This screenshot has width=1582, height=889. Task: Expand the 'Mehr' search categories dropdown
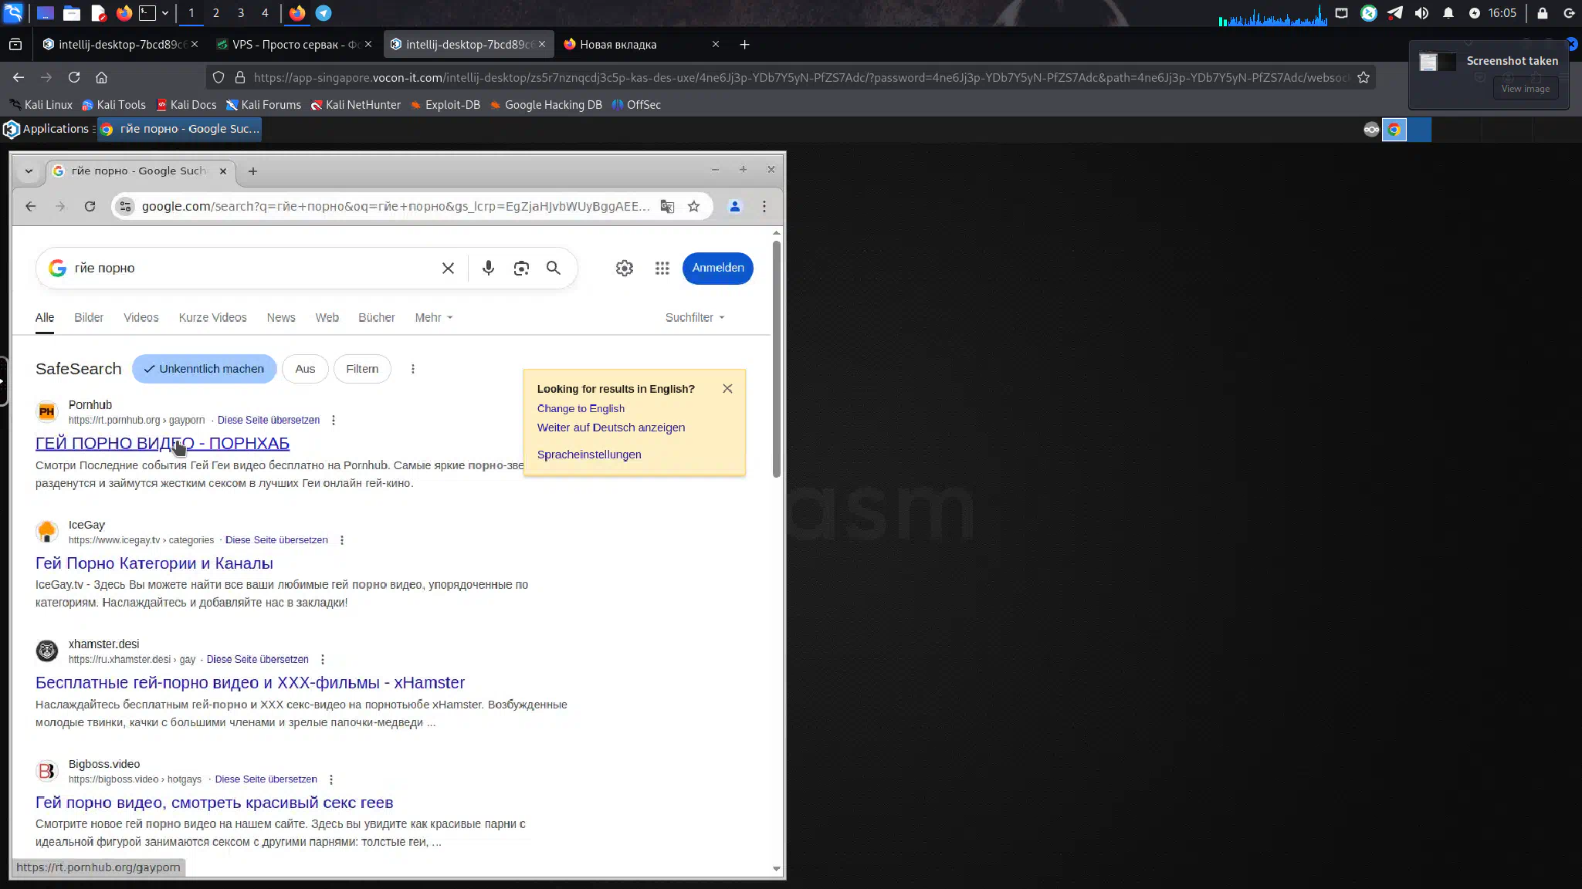(x=433, y=318)
